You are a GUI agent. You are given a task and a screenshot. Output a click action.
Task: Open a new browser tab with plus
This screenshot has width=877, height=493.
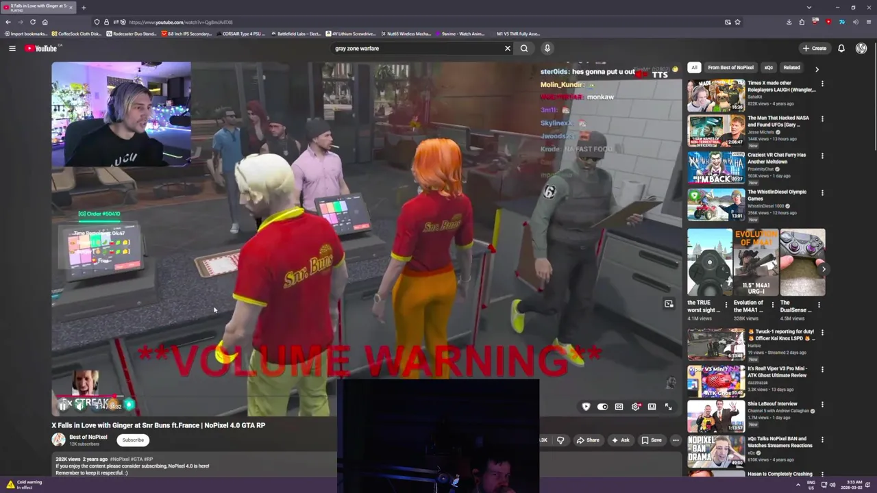[x=84, y=8]
